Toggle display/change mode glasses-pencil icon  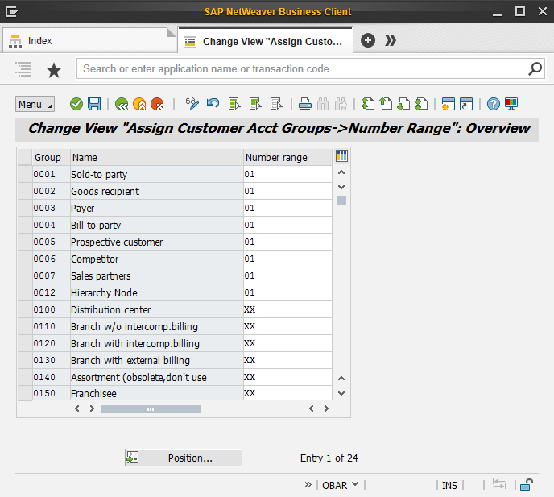click(x=192, y=104)
